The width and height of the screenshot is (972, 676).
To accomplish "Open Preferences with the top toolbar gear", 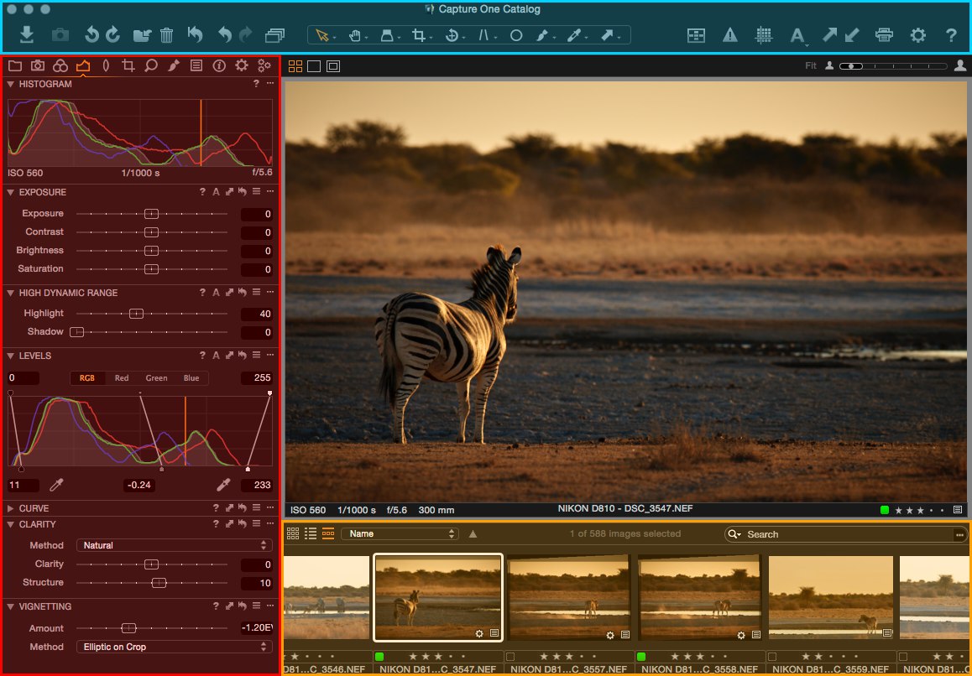I will click(x=917, y=34).
